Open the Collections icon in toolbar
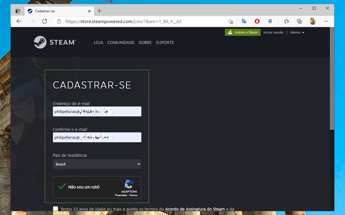Viewport: 345px width, 215px height. tap(299, 21)
